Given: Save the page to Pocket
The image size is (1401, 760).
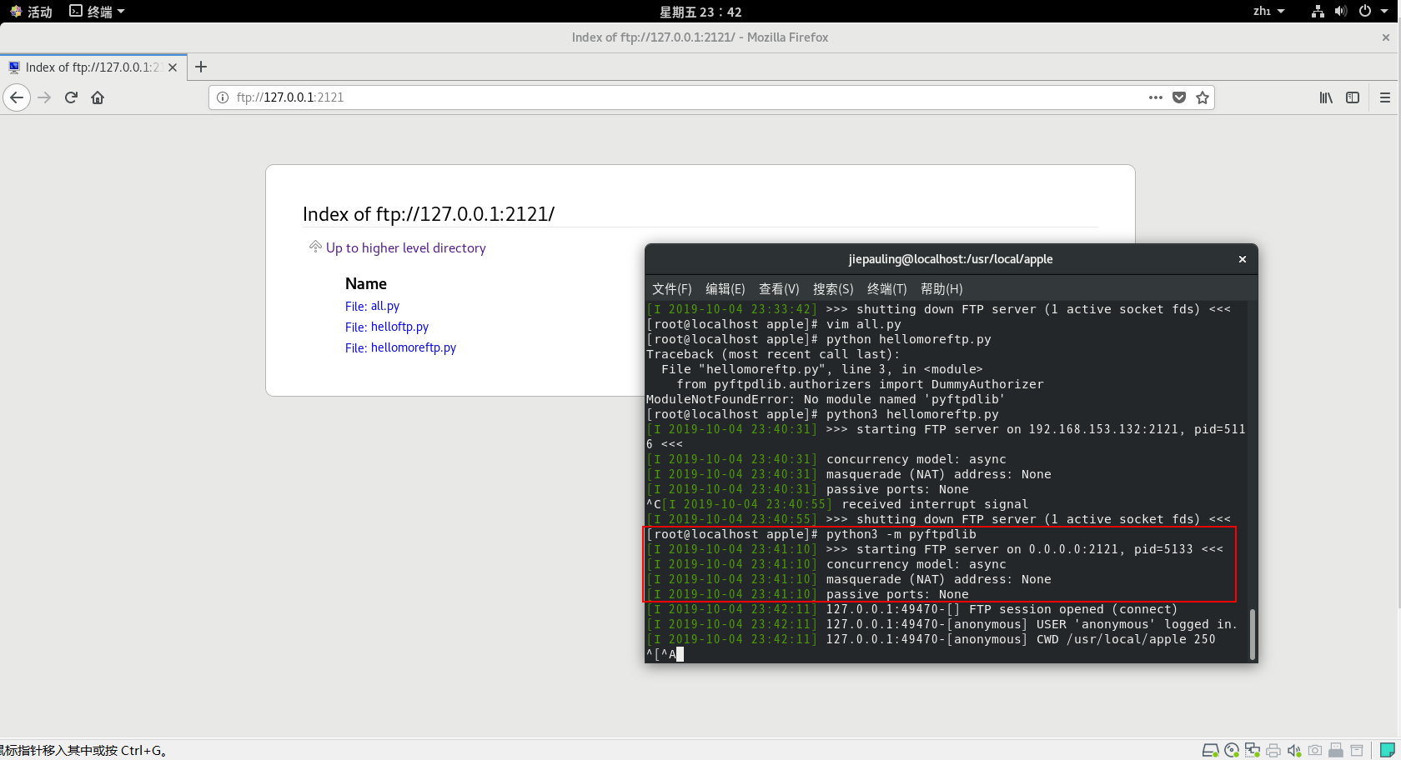Looking at the screenshot, I should 1179,97.
